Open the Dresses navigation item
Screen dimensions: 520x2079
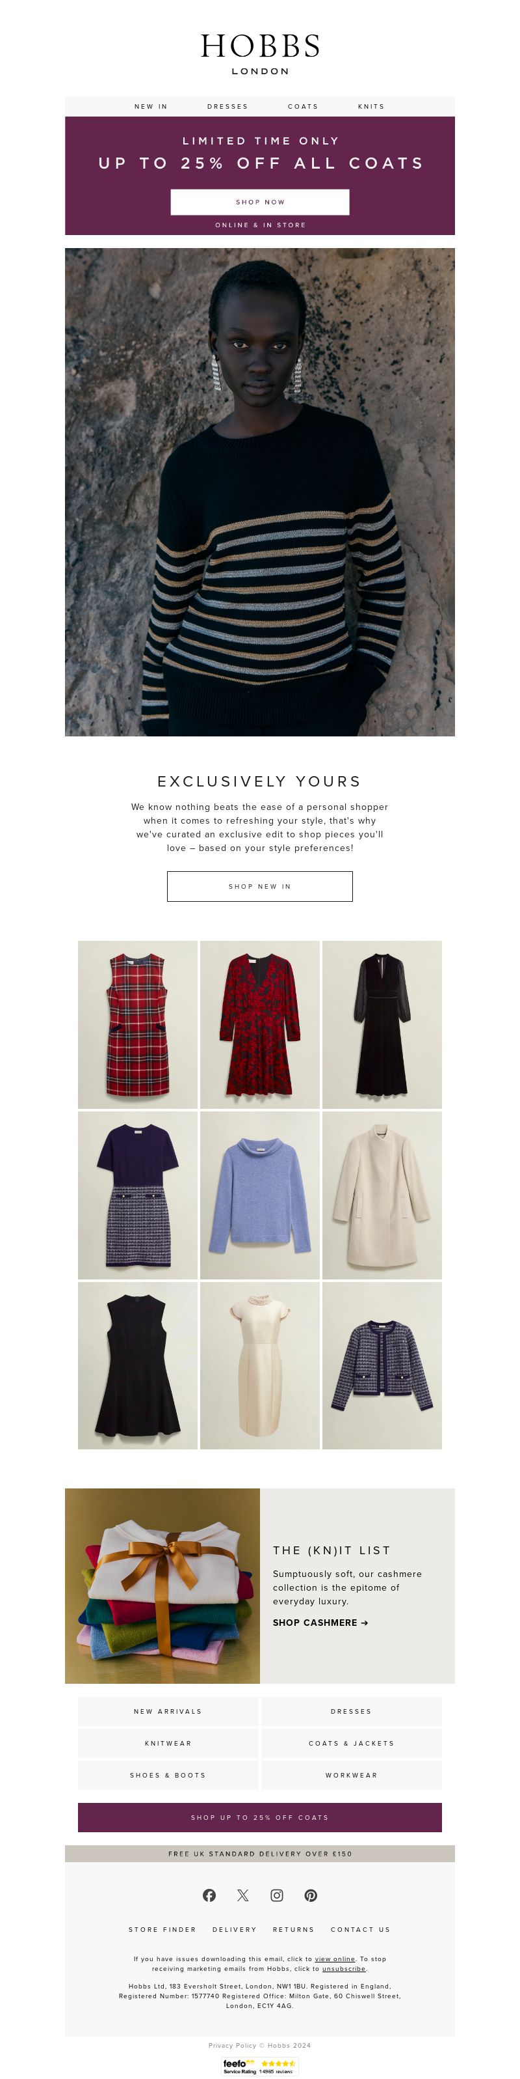pos(227,107)
